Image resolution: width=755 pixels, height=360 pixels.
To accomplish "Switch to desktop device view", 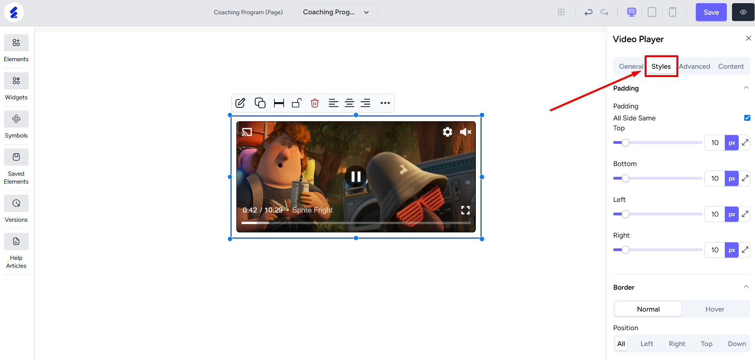I will 631,12.
